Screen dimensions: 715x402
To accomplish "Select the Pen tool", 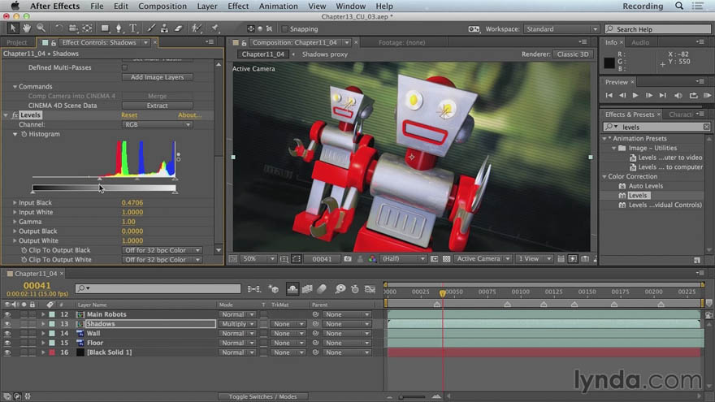I will click(119, 28).
